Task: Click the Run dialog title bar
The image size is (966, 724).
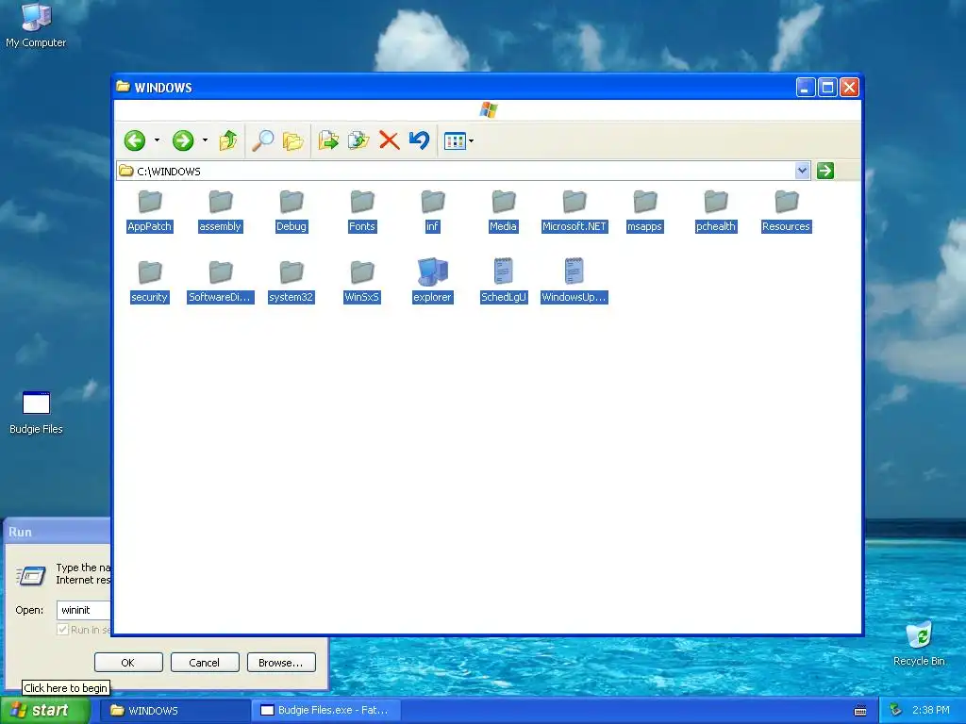Action: (x=58, y=532)
